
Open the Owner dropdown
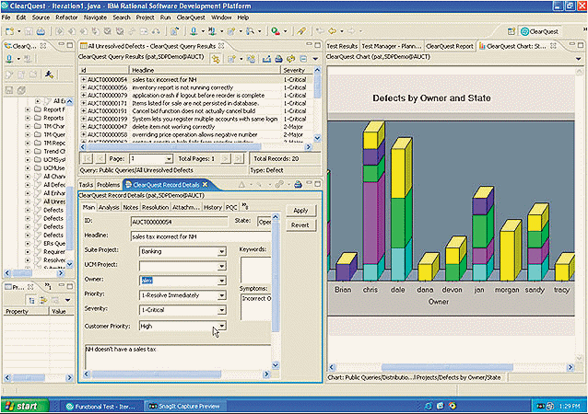[x=221, y=281]
